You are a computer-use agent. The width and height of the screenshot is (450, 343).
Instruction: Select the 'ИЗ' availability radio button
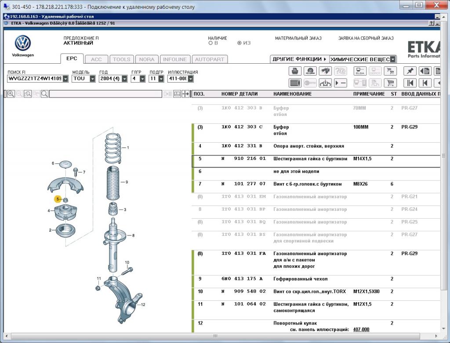[240, 43]
